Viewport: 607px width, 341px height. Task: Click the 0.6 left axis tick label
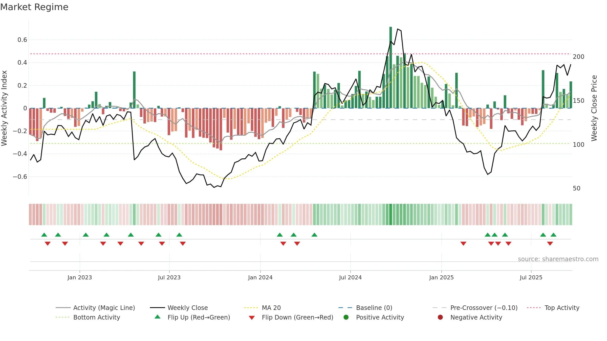[x=22, y=40]
